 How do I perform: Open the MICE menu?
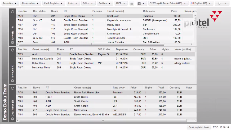[121, 3]
